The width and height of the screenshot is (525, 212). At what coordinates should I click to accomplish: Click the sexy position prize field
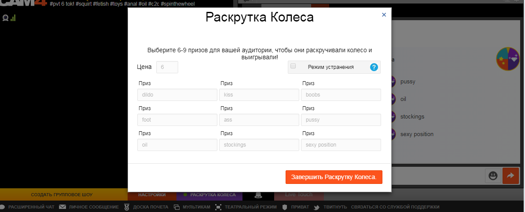click(x=341, y=145)
